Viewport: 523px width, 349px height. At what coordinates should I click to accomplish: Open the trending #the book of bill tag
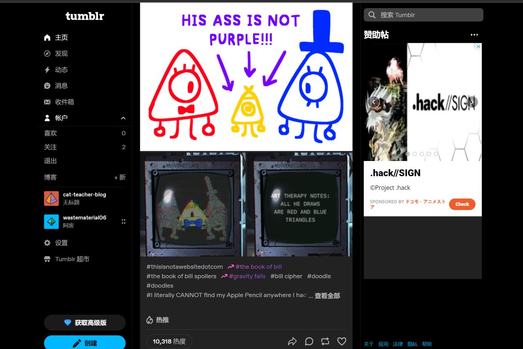pyautogui.click(x=255, y=267)
